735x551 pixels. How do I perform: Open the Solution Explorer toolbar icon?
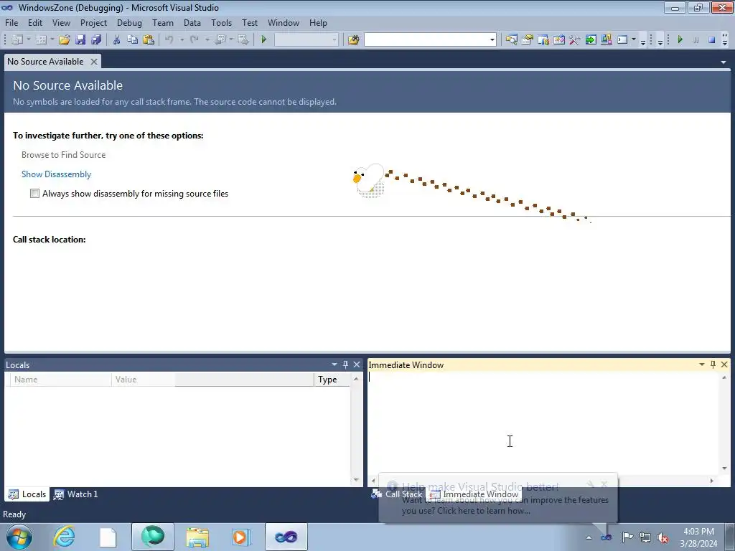[x=511, y=40]
